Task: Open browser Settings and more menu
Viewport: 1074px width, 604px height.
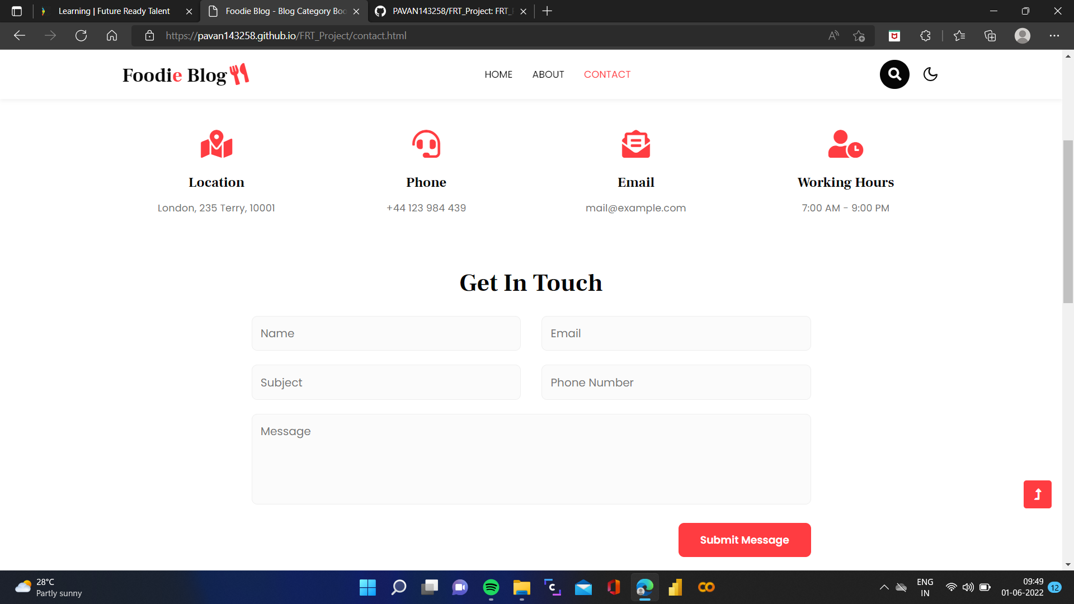Action: [1054, 36]
